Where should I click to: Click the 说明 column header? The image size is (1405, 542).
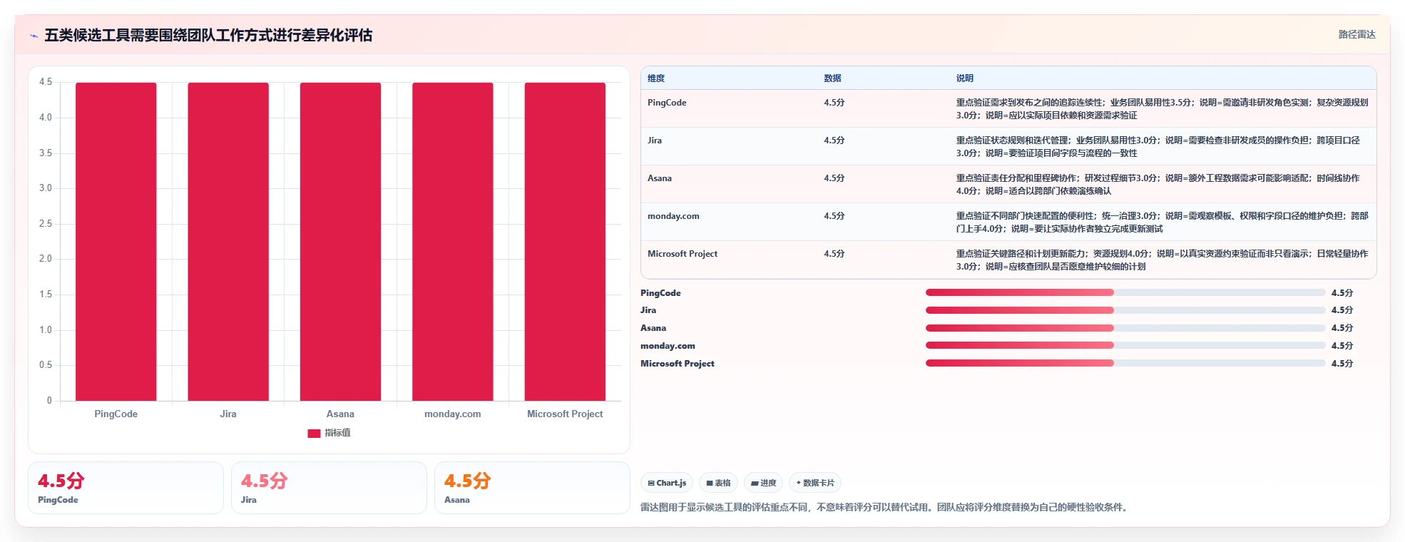[x=965, y=78]
